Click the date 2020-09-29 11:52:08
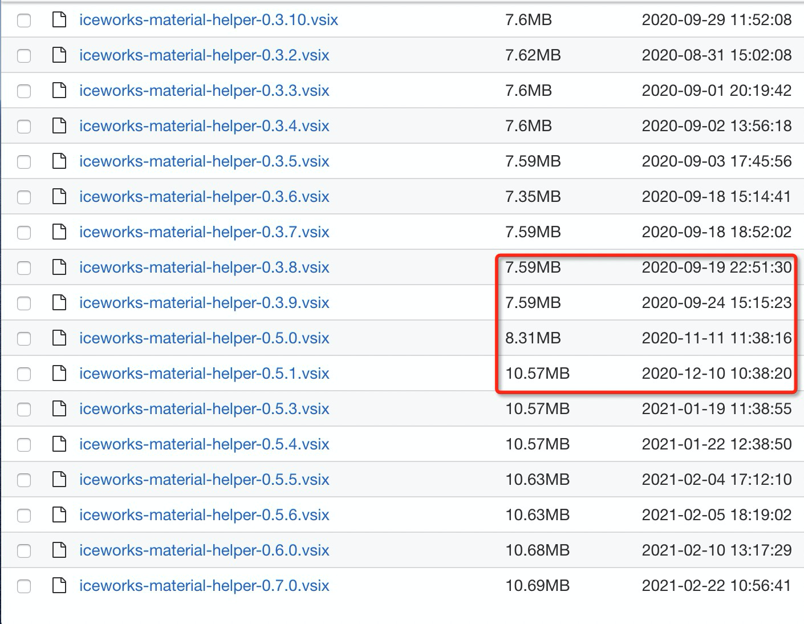This screenshot has width=804, height=624. coord(717,20)
